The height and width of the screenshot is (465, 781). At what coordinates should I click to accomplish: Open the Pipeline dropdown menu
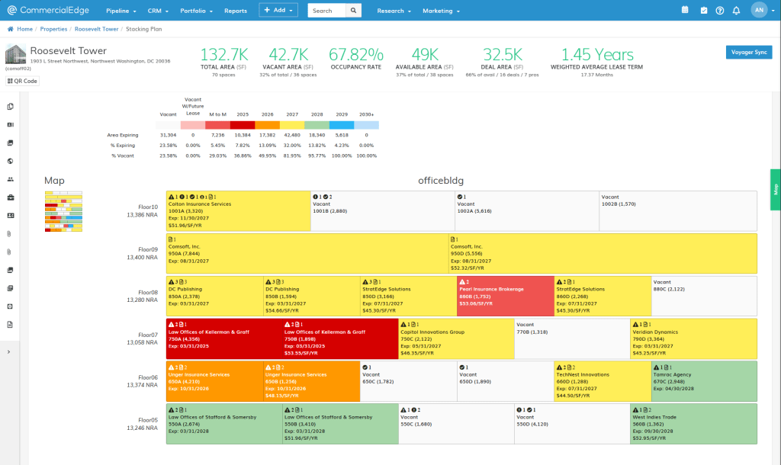click(121, 11)
